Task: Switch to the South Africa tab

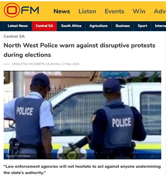Action: click(71, 26)
